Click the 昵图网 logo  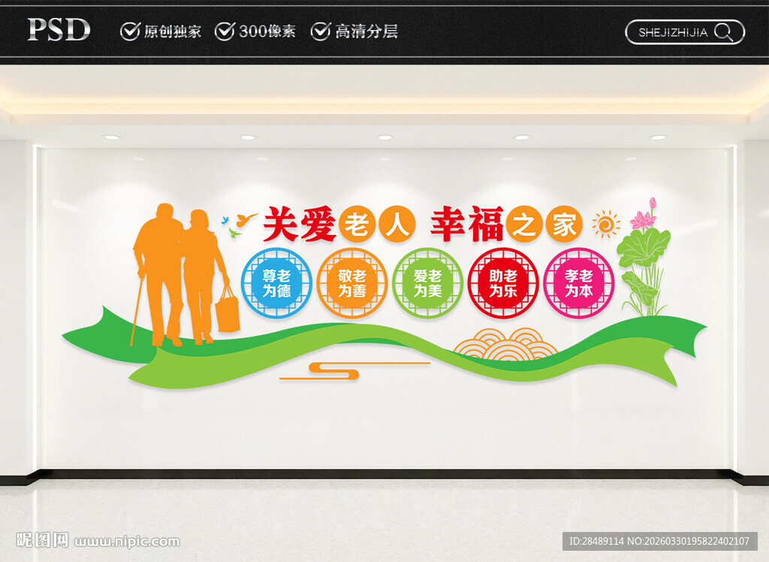click(x=42, y=540)
